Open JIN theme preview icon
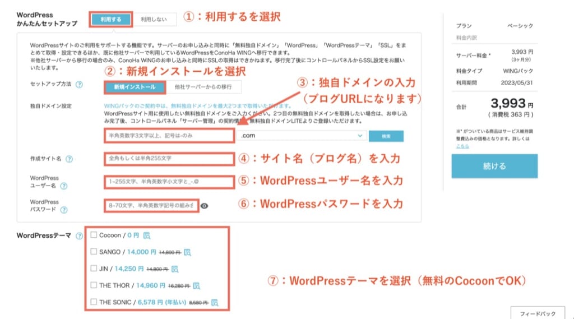574x319 pixels. click(175, 269)
